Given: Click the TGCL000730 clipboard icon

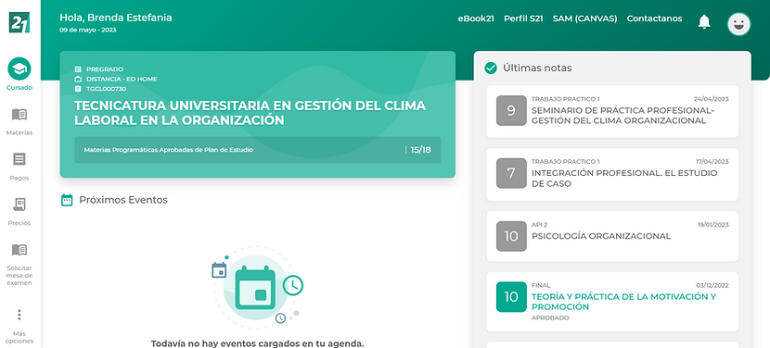Looking at the screenshot, I should click(78, 89).
